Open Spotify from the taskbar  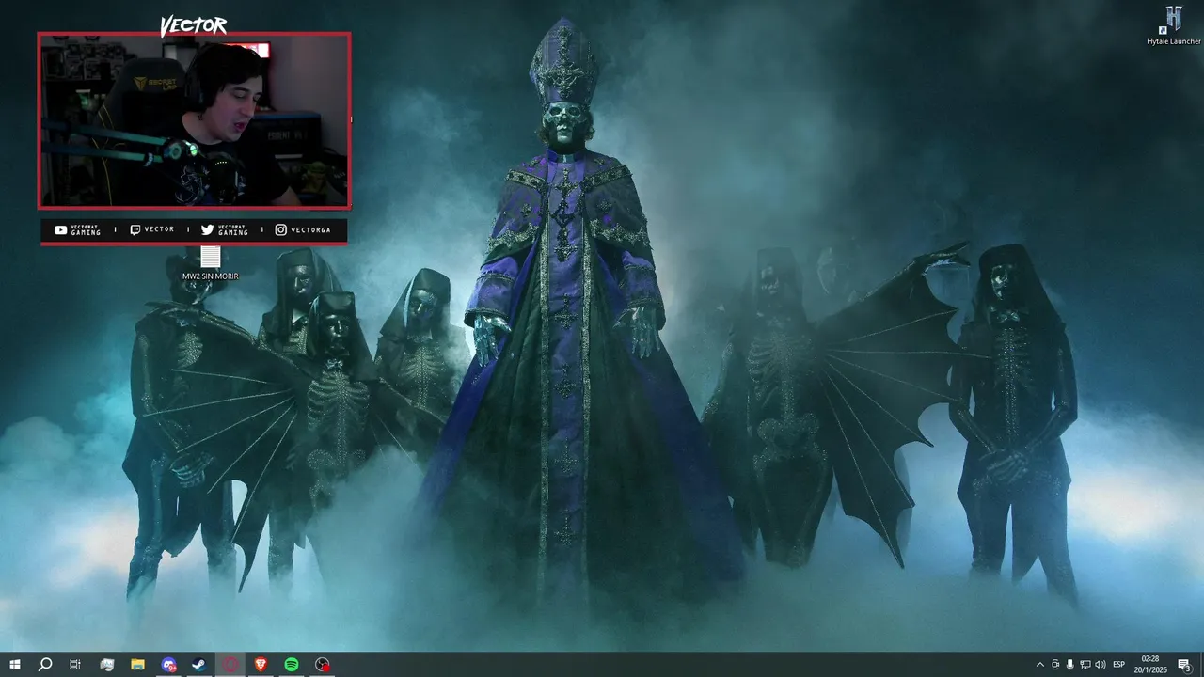(x=292, y=665)
